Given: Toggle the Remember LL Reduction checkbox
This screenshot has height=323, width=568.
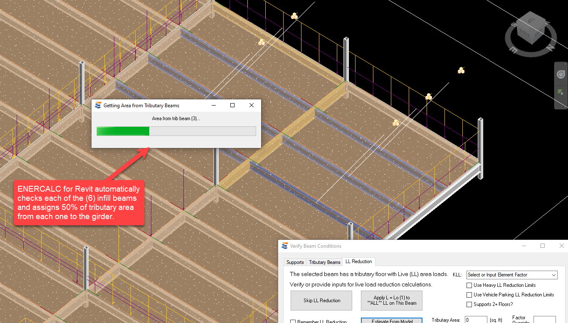Looking at the screenshot, I should tap(293, 322).
